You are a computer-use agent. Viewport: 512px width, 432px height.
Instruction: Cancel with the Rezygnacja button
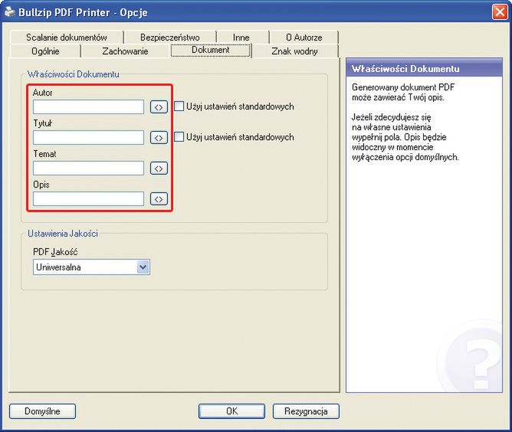[x=306, y=411]
